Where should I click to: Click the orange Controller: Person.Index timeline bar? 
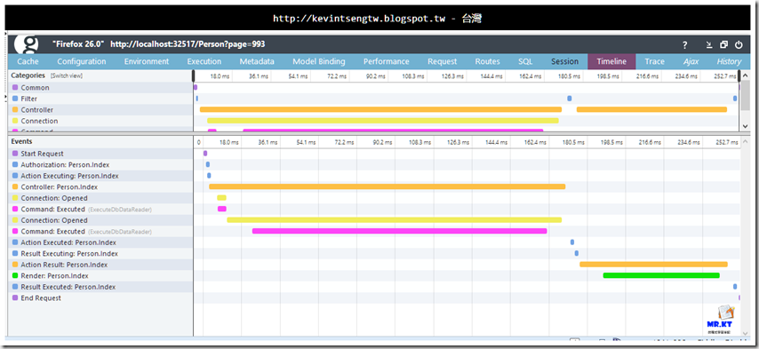387,186
